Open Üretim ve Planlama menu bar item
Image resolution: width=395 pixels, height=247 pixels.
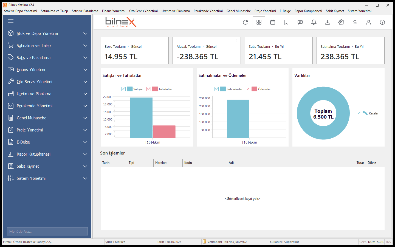coord(176,11)
